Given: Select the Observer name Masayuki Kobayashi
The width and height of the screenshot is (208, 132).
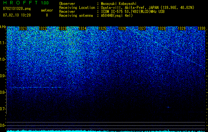Looking at the screenshot, I should 119,4.
